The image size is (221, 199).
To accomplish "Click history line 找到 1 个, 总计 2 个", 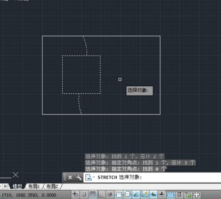I will pyautogui.click(x=125, y=156).
